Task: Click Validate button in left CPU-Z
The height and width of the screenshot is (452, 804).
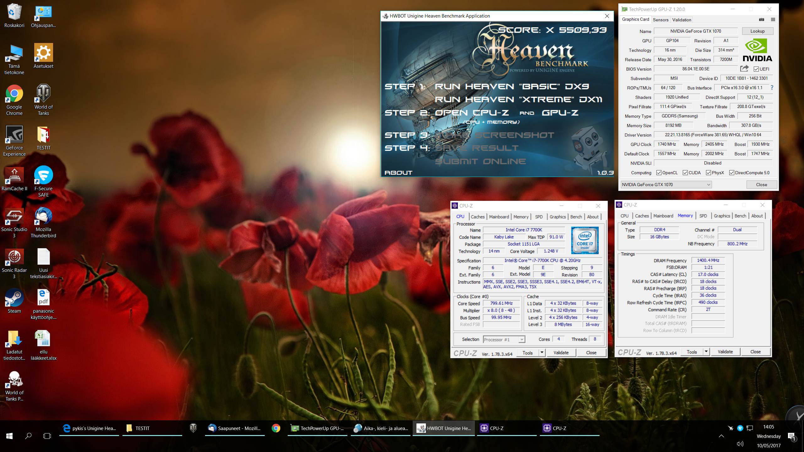Action: 561,352
